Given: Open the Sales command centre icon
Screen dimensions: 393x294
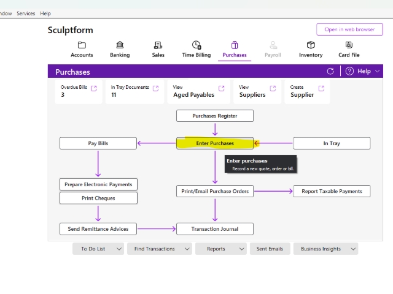Looking at the screenshot, I should 158,45.
